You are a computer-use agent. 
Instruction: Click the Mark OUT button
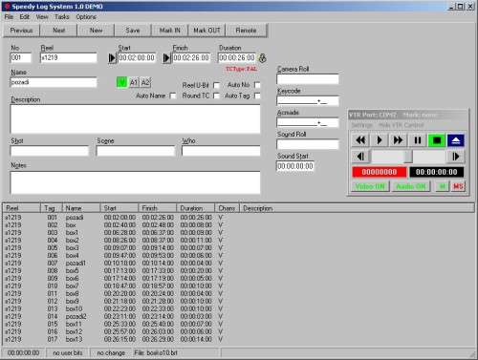tap(206, 31)
